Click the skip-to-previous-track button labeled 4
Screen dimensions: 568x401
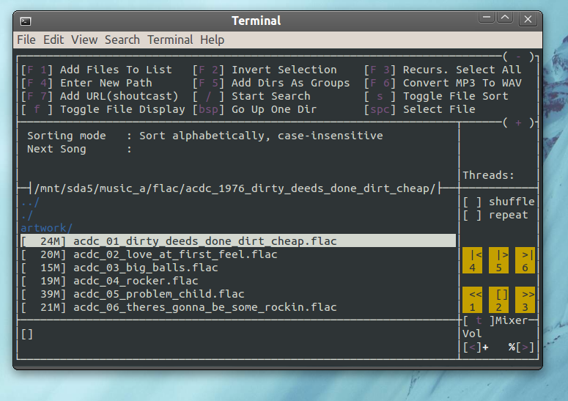pos(472,260)
